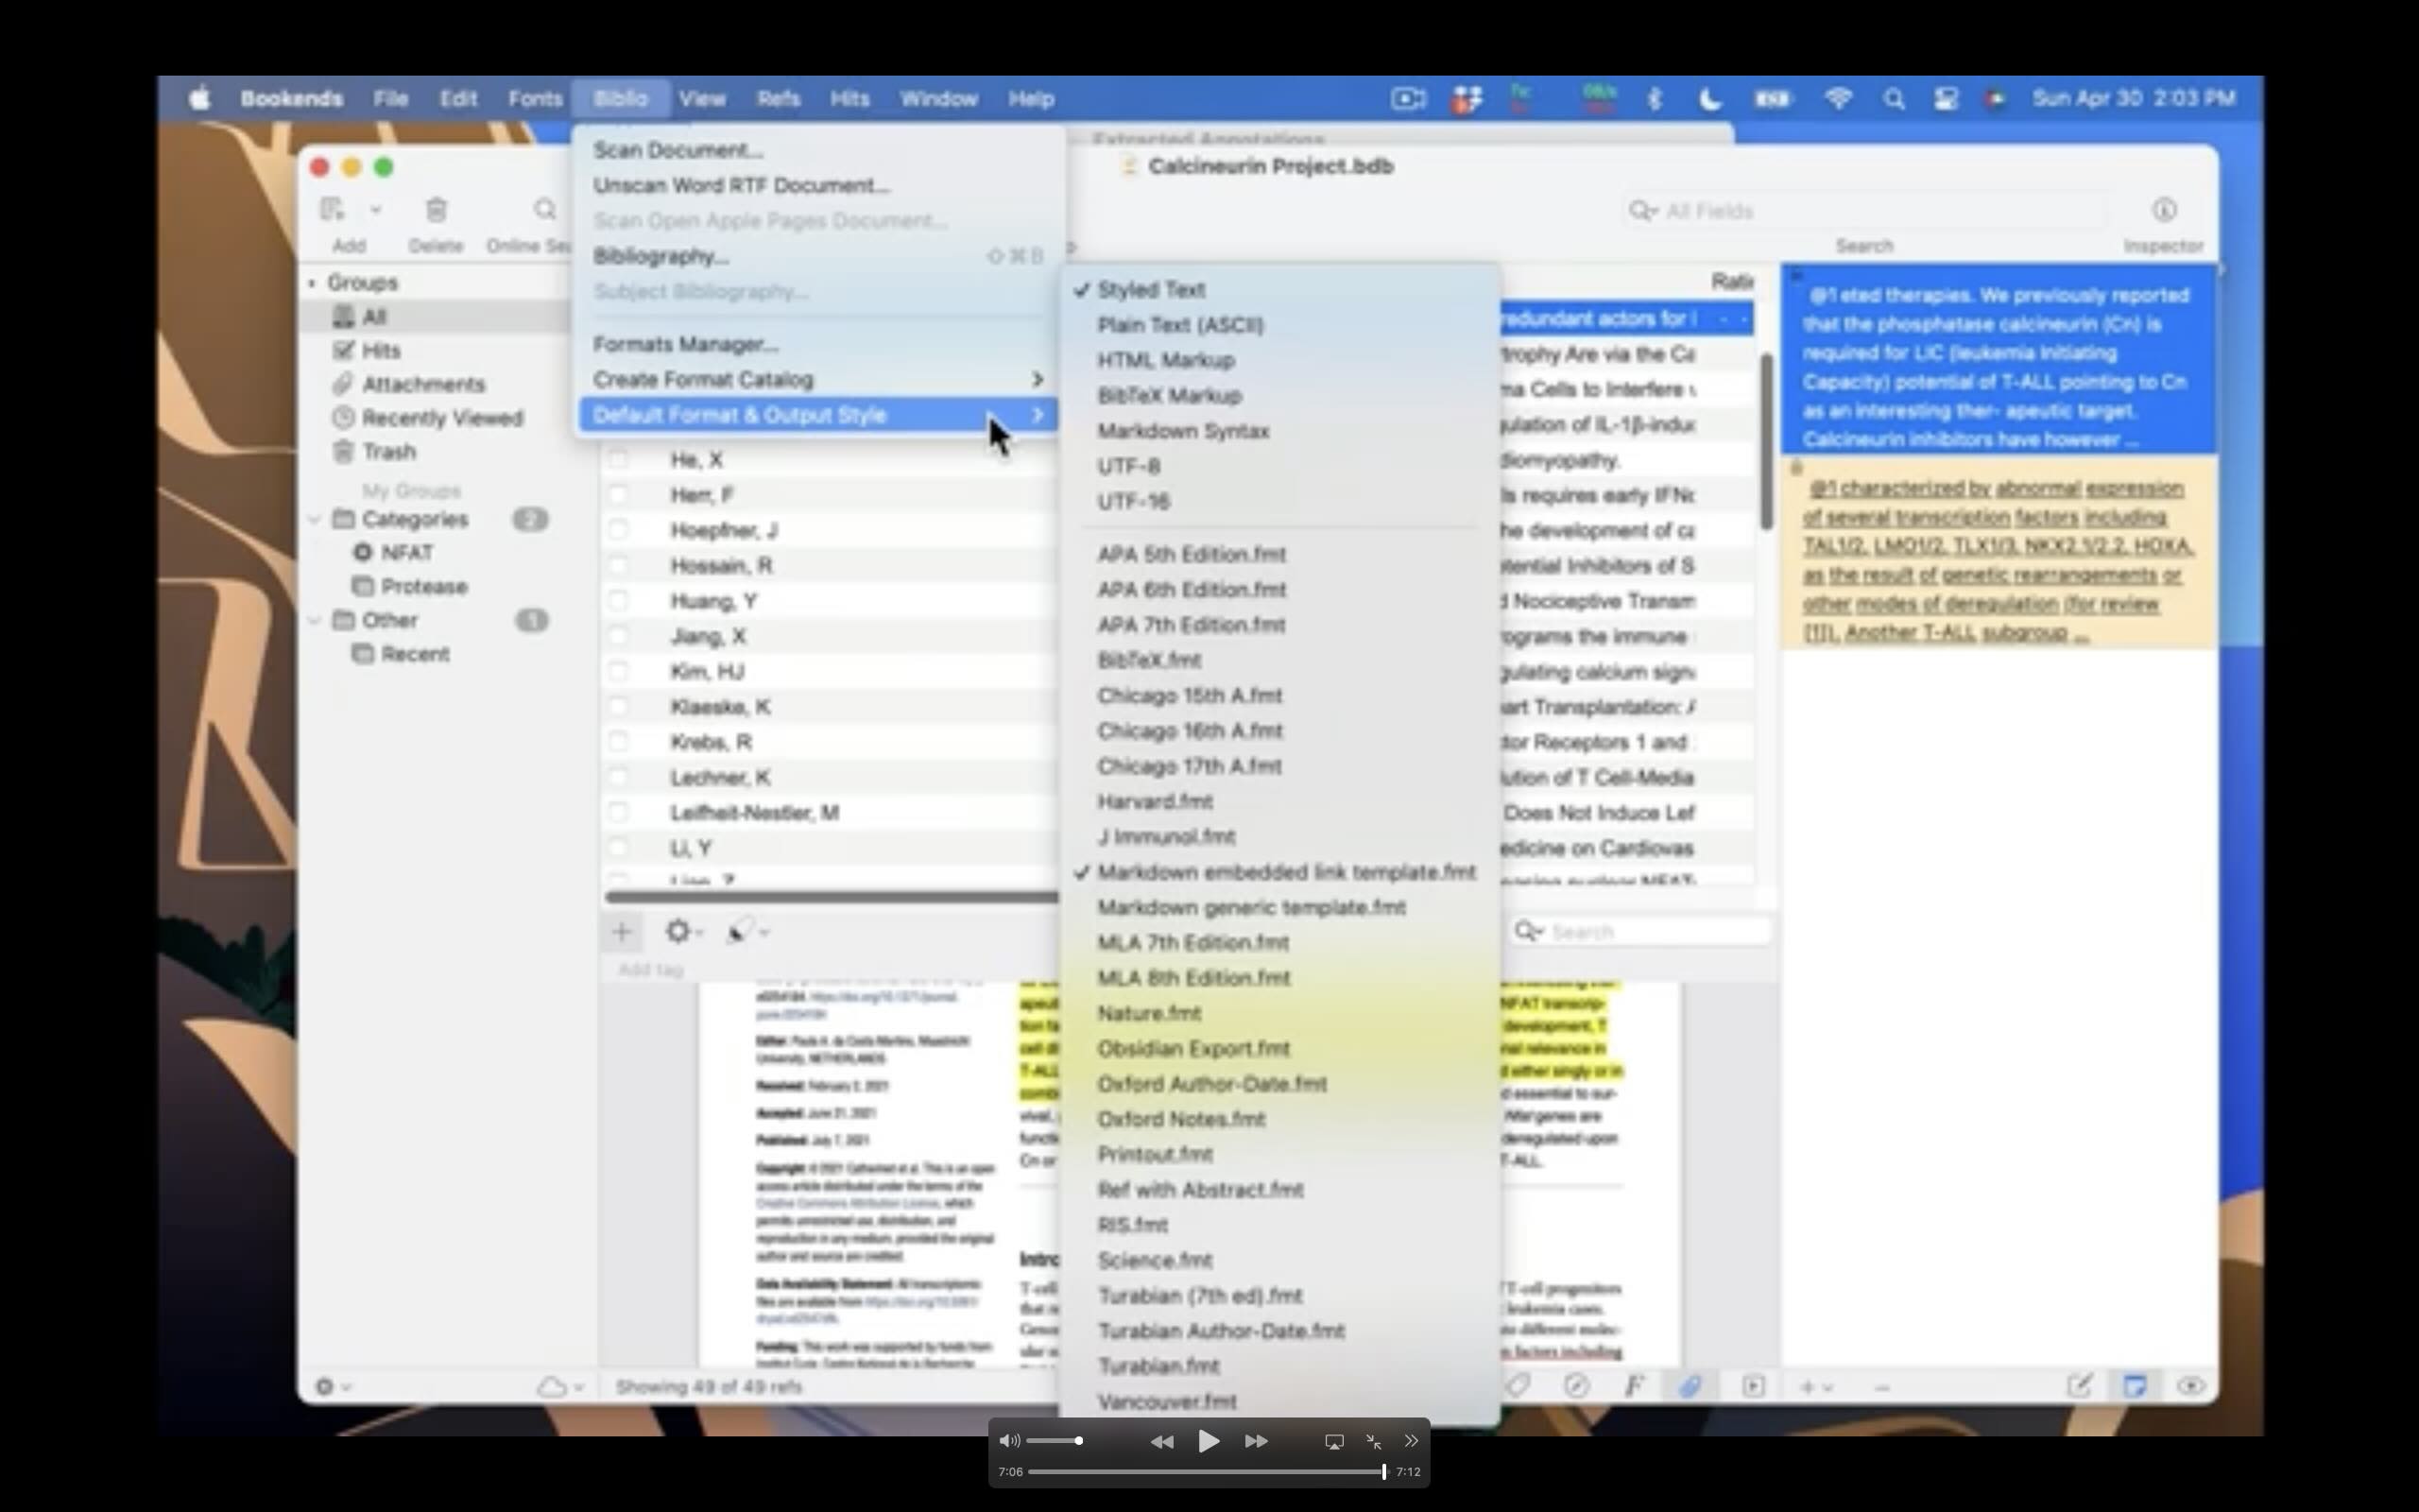Open the Refs menu in menu bar
The height and width of the screenshot is (1512, 2419).
pos(778,99)
